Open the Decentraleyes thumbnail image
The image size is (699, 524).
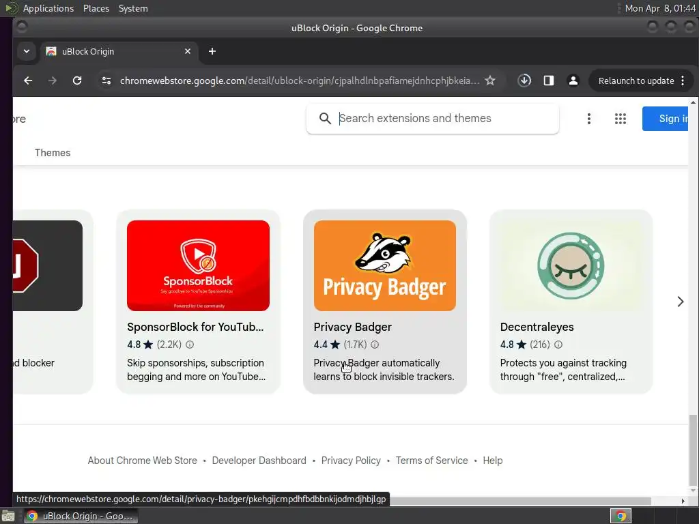coord(571,265)
